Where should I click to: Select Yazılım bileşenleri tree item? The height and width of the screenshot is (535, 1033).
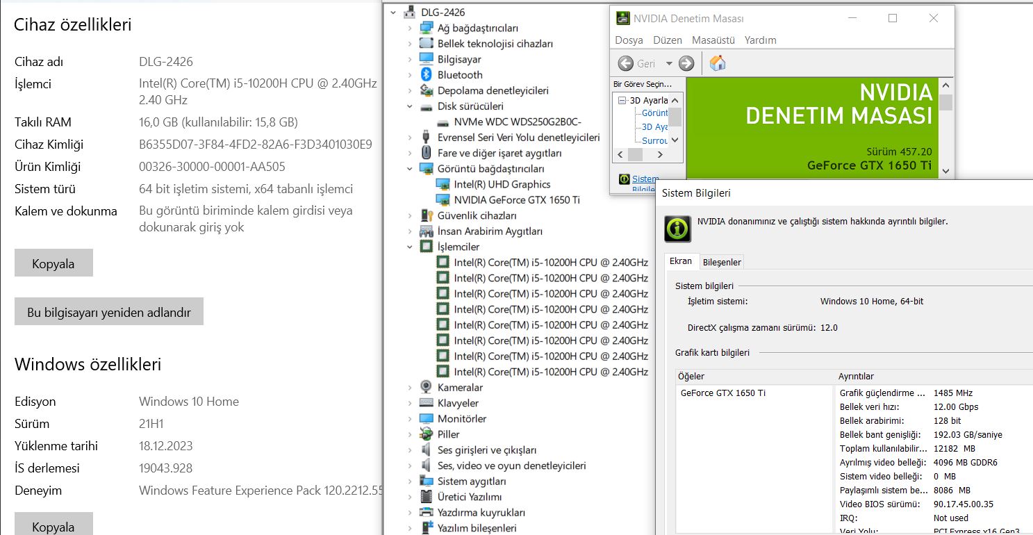coord(477,528)
